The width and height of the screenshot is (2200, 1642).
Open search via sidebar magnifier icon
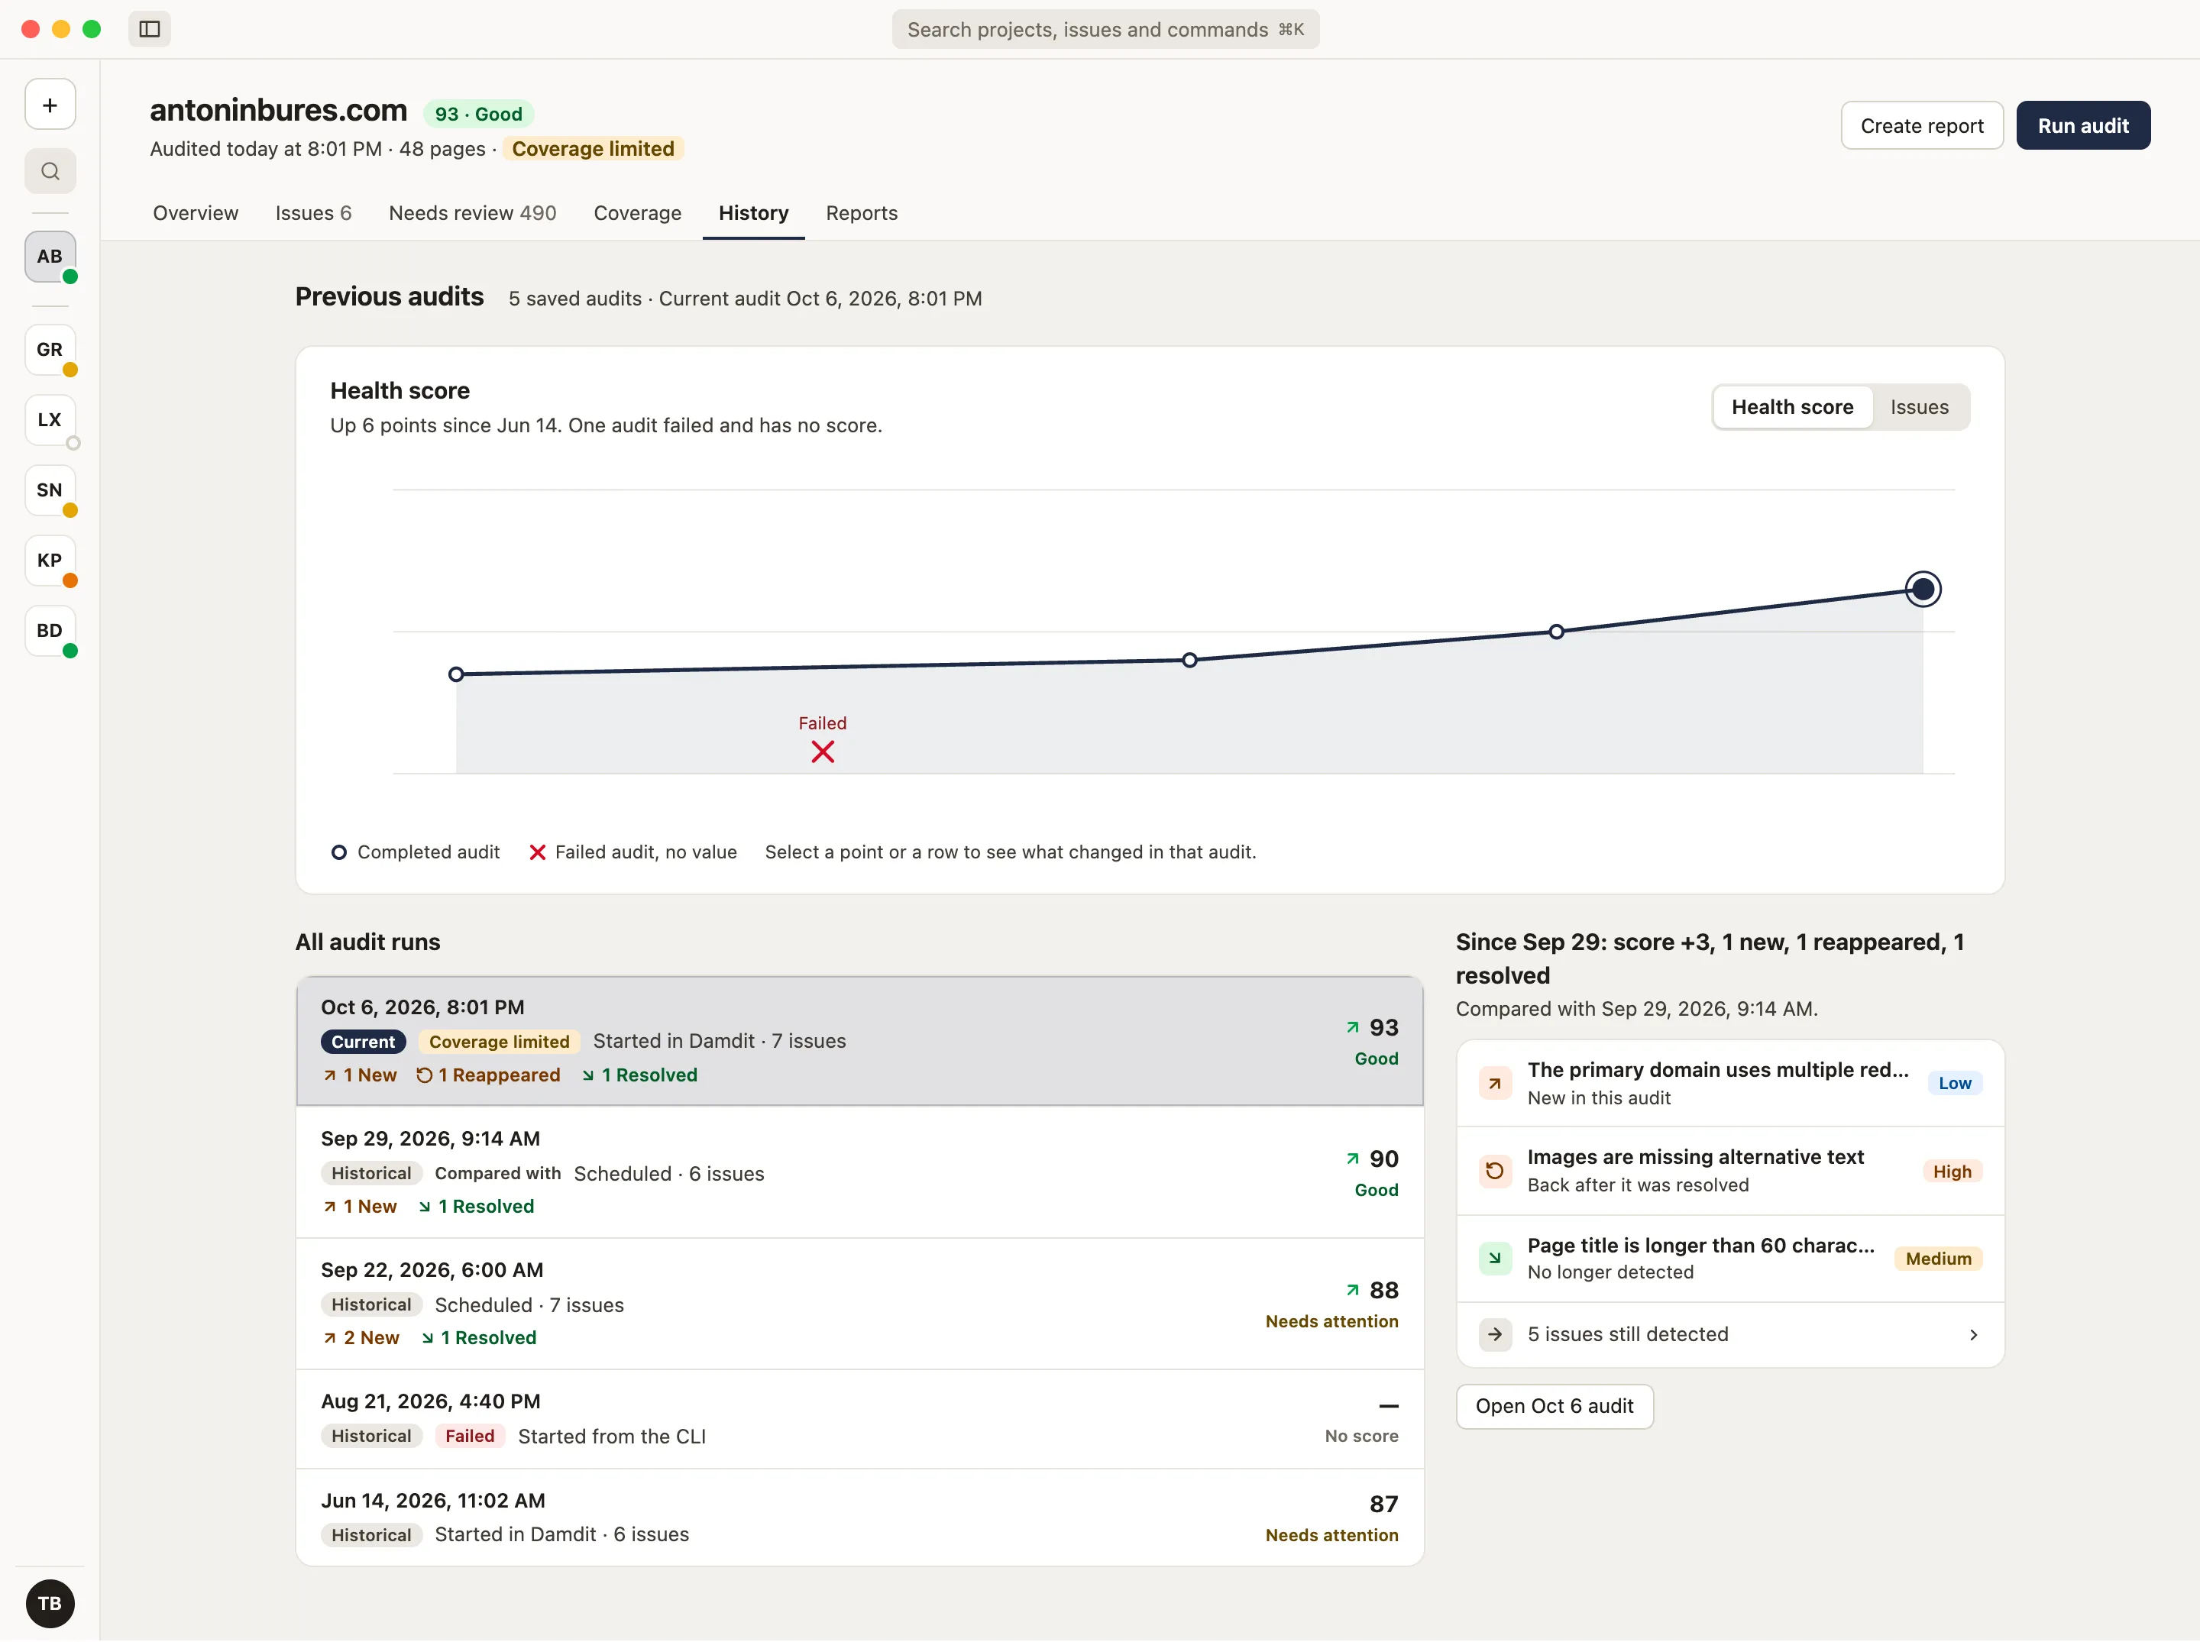[50, 171]
